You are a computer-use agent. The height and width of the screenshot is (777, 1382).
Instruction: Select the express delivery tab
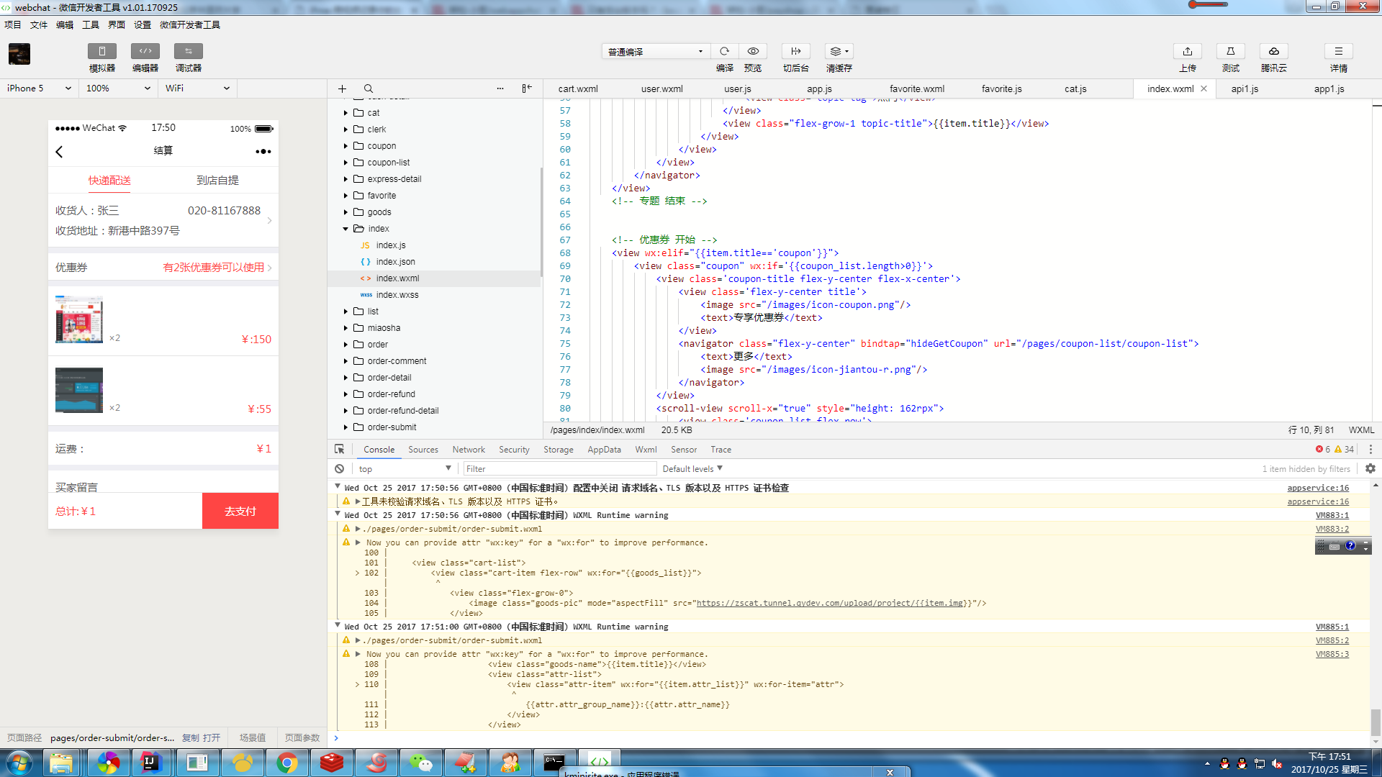tap(109, 181)
